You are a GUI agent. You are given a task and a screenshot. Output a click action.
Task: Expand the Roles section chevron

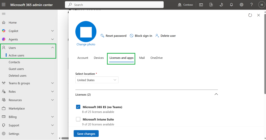[x=52, y=92]
